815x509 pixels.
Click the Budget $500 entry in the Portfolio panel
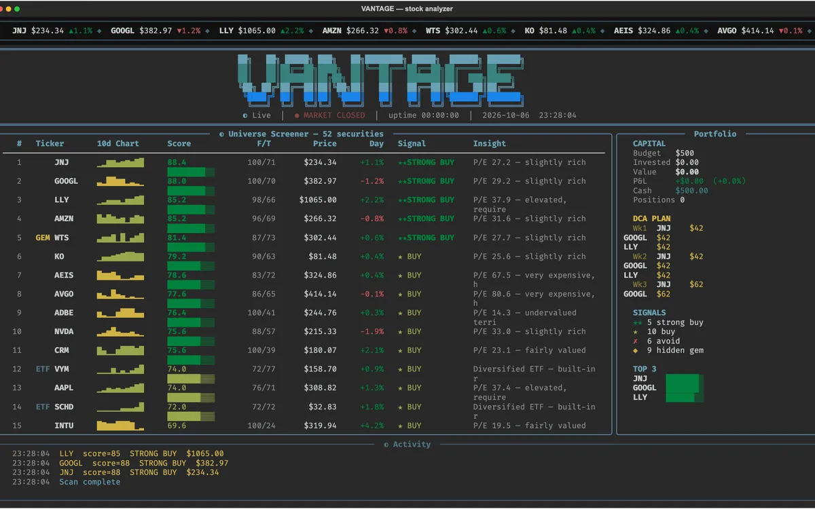pos(664,153)
